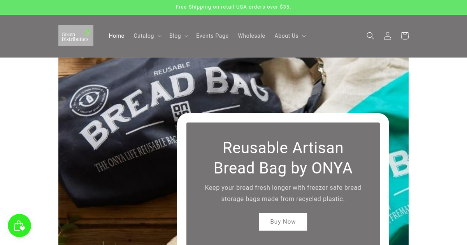The width and height of the screenshot is (467, 245).
Task: Expand the About Us dropdown chevron
Action: coord(304,36)
